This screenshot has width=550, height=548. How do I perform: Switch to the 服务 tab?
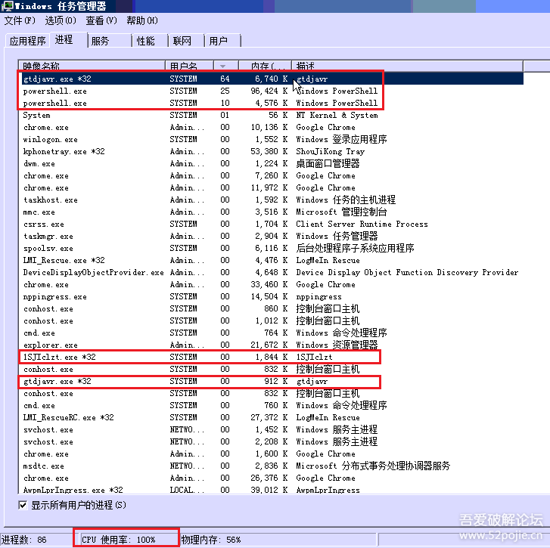(x=110, y=41)
